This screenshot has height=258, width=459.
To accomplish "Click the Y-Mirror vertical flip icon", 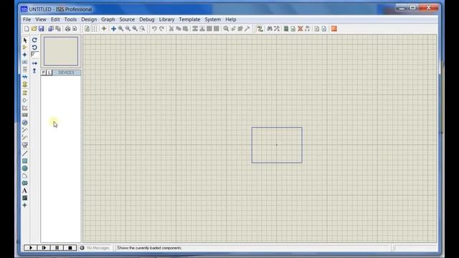I will [x=34, y=71].
